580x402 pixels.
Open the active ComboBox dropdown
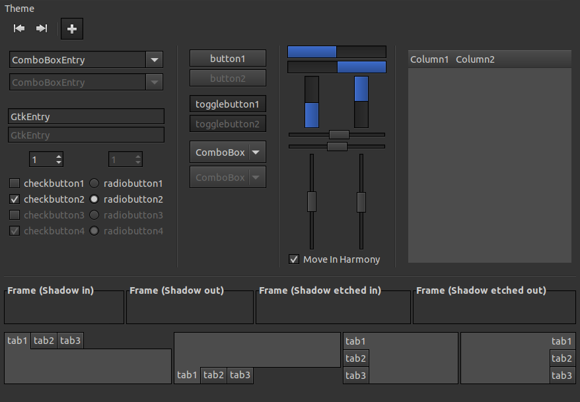(x=228, y=152)
